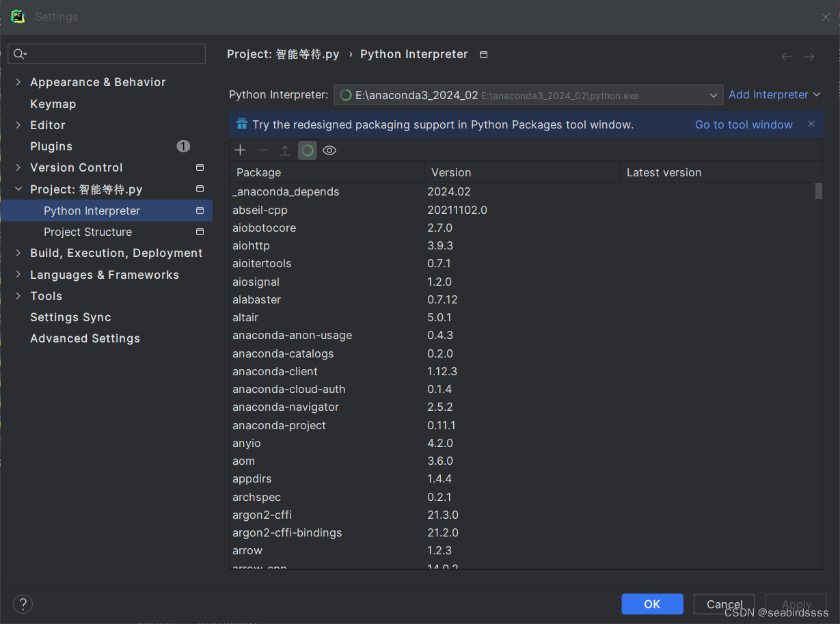Click in the settings search field
The width and height of the screenshot is (840, 624).
point(107,54)
